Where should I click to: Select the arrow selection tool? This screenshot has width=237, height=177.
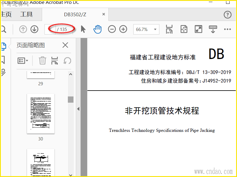click(83, 29)
